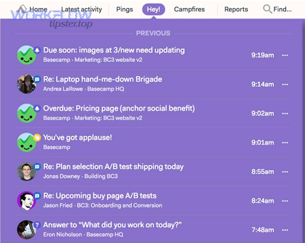
Task: Click bell badge on 'Overdue' notification
Action: [x=37, y=108]
